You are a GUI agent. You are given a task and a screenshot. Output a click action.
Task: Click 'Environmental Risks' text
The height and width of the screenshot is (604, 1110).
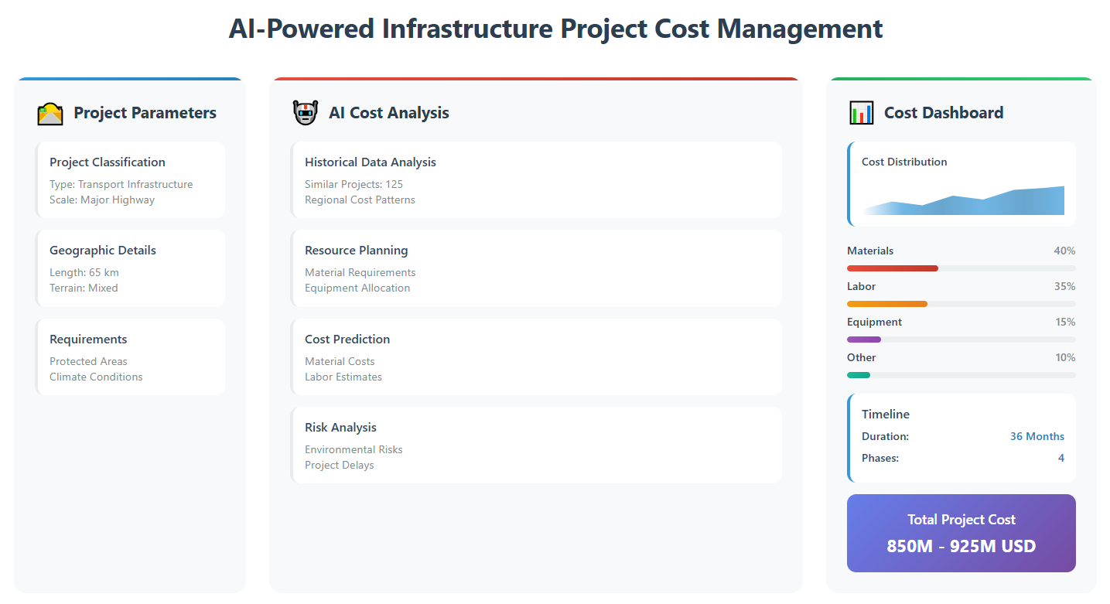click(353, 449)
